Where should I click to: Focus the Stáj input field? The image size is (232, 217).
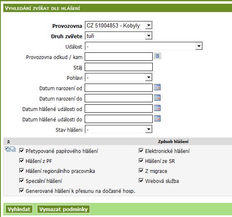[119, 67]
